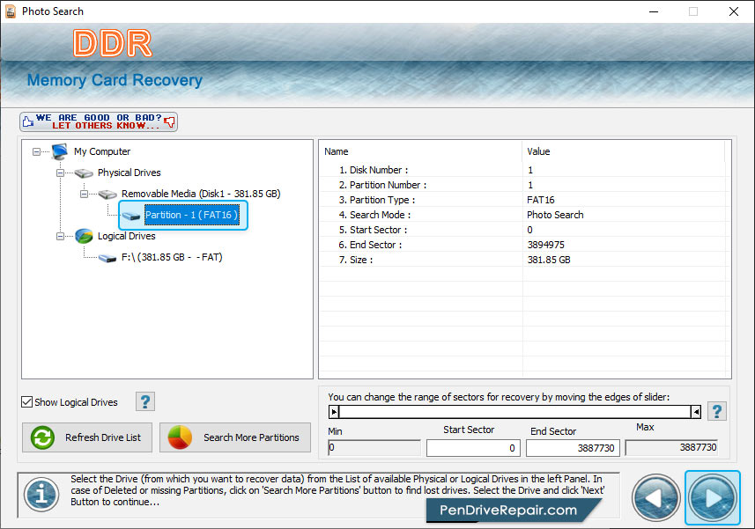The image size is (755, 529).
Task: Select the '6. End Sector :' row
Action: coord(522,245)
